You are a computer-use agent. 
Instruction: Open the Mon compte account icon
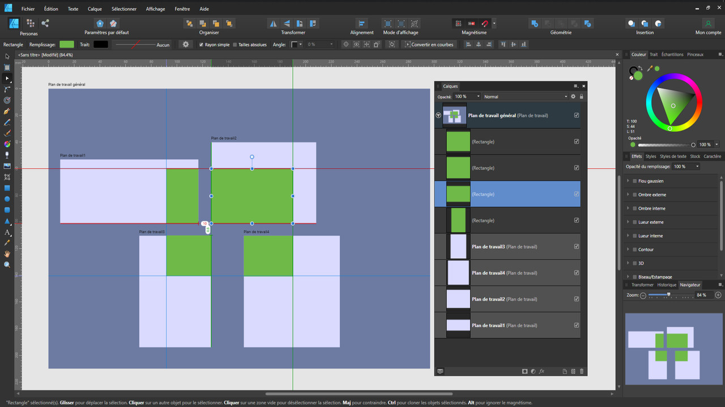tap(708, 23)
